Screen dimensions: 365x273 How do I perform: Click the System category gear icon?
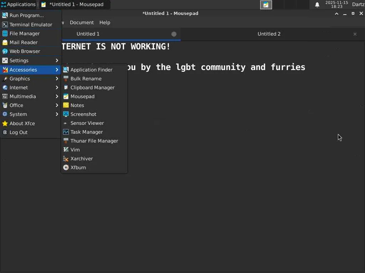point(5,114)
